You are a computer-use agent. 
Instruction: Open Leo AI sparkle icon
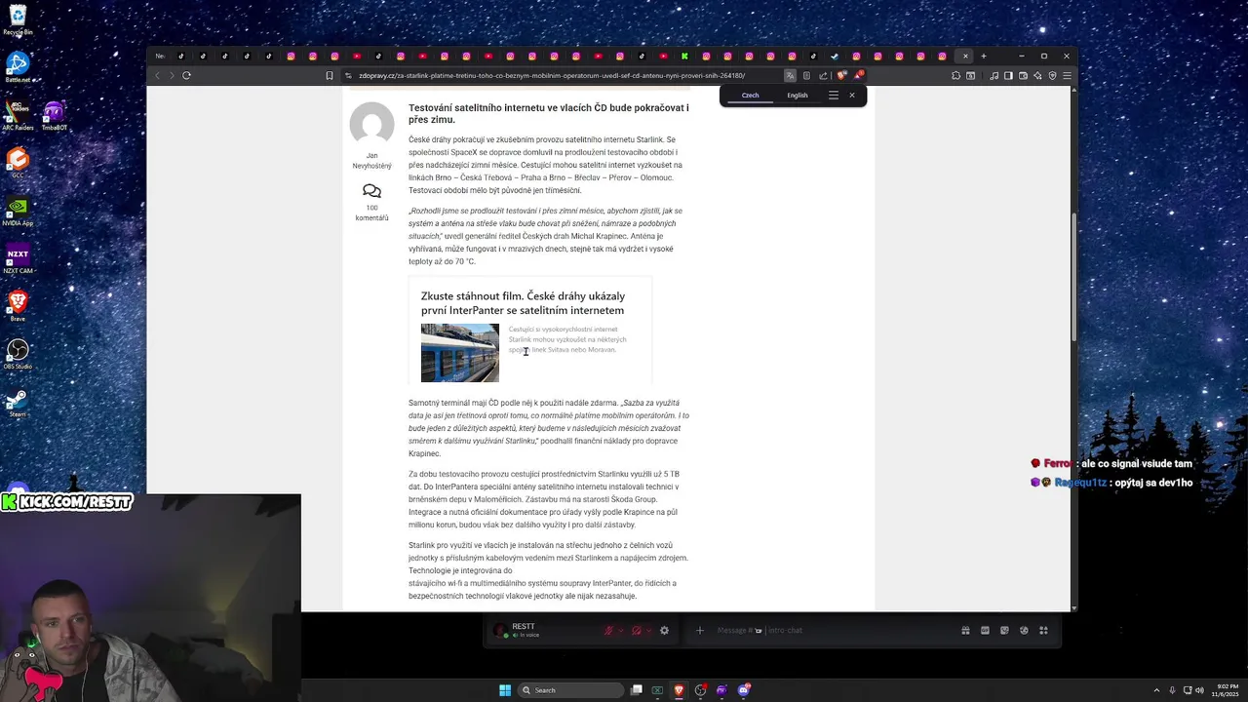(1037, 75)
